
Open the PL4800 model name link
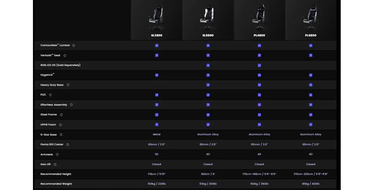point(259,35)
